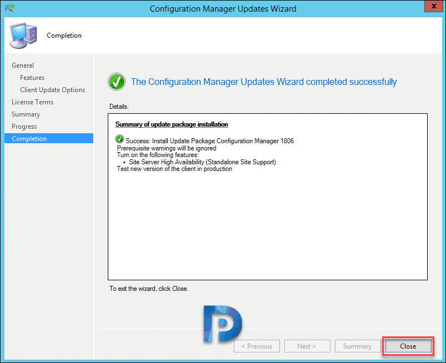The width and height of the screenshot is (446, 363).
Task: Click the 'completed successfully' headline text
Action: coord(264,82)
